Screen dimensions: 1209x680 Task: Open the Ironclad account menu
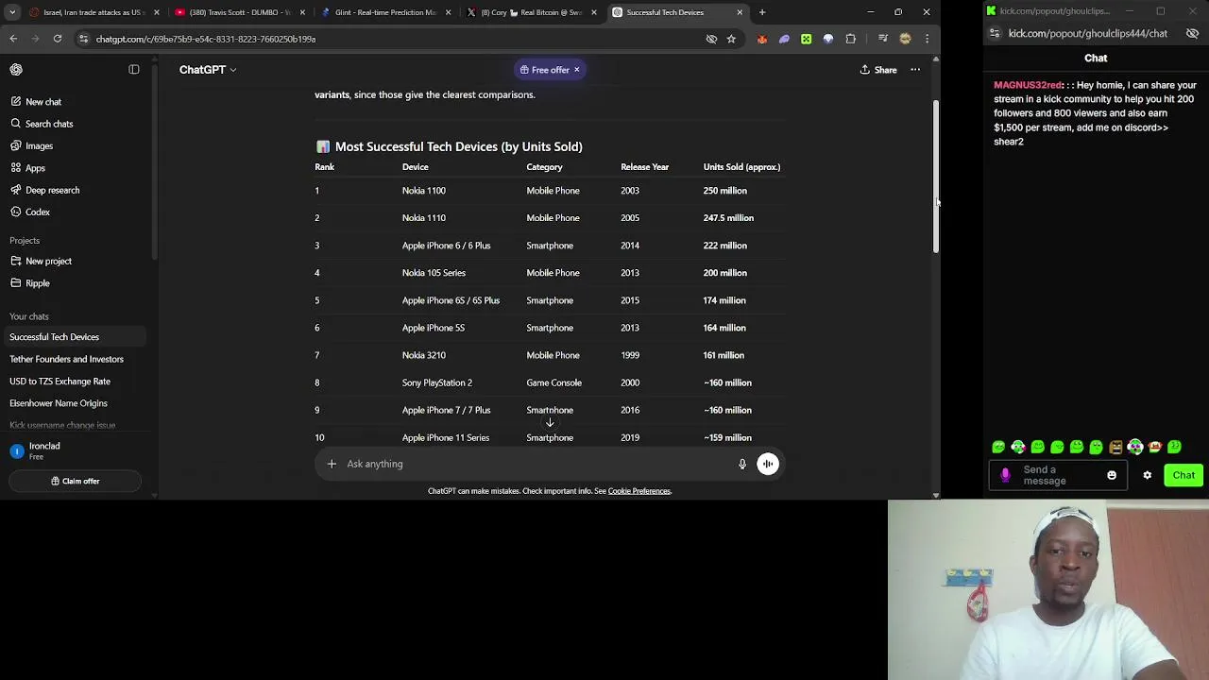pyautogui.click(x=76, y=451)
